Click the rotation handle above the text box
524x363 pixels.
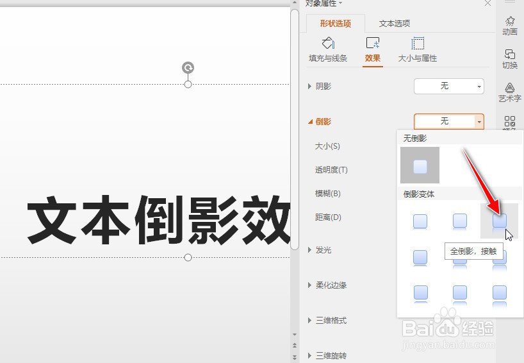coord(188,67)
